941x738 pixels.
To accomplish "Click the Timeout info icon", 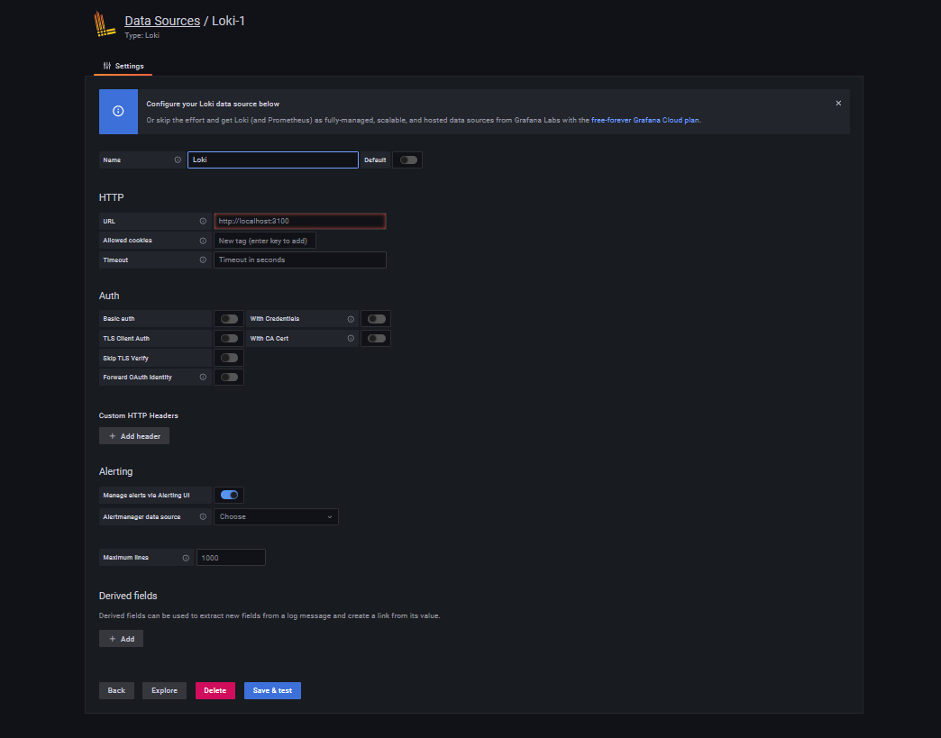I will [203, 260].
